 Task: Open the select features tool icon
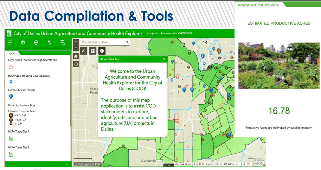coord(84,50)
